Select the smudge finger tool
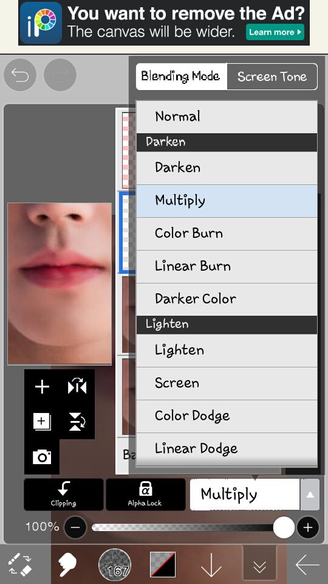328x584 pixels. pos(67,565)
